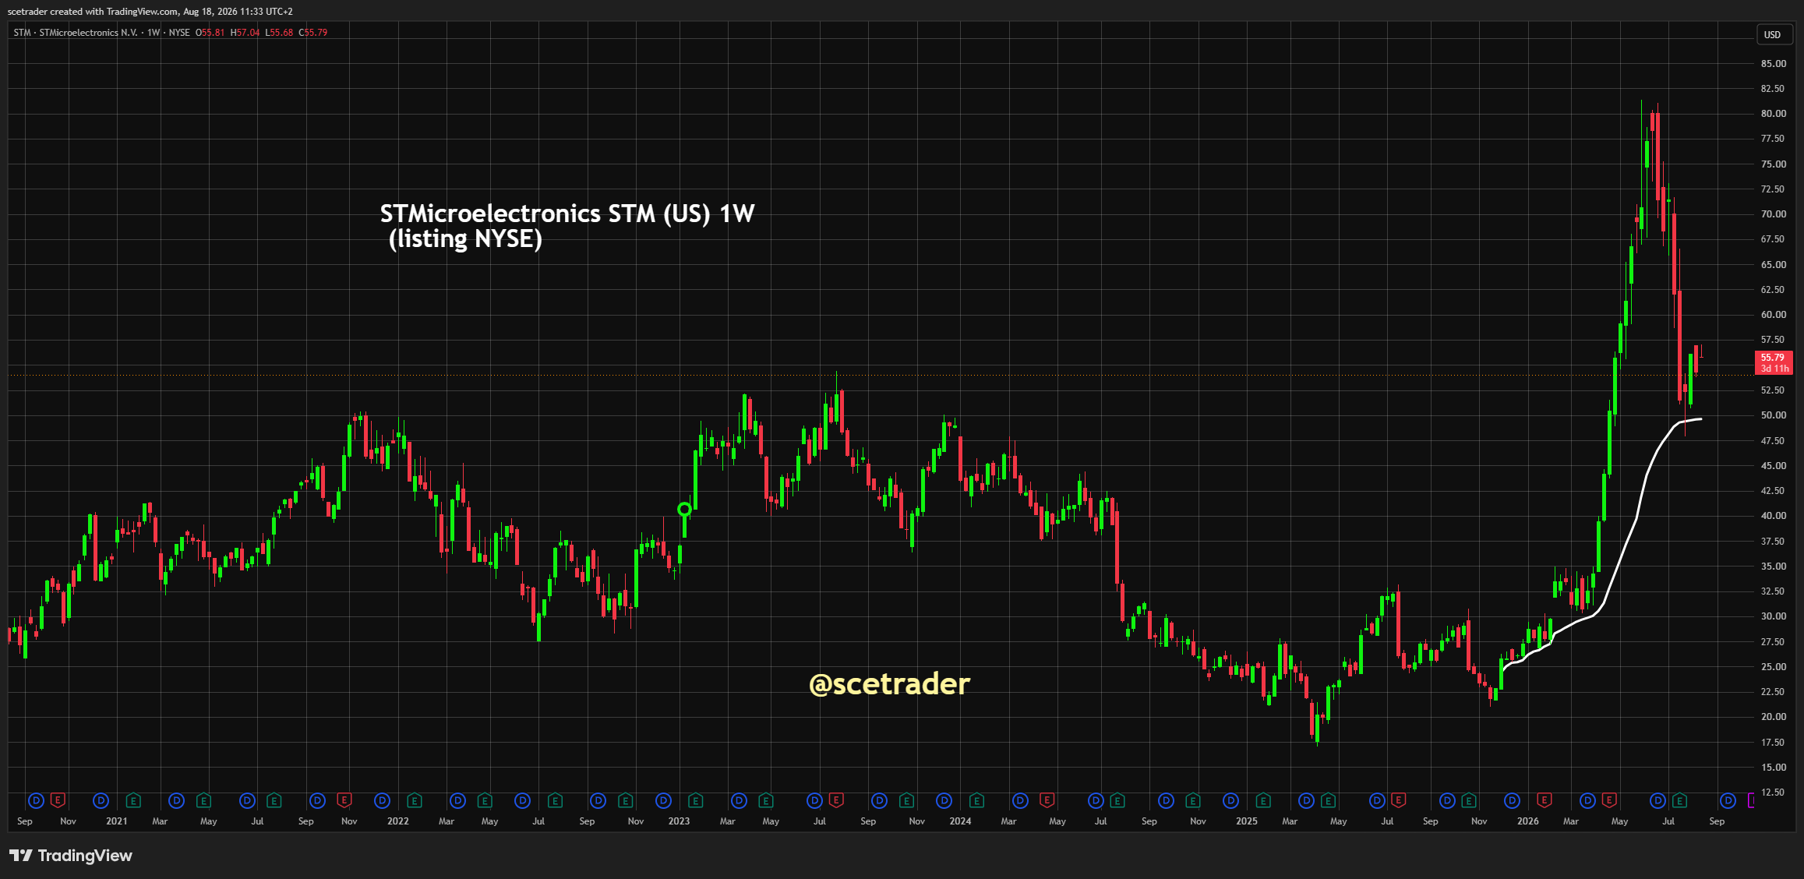Select the white 'STMicroelectronics STM (US) 1W' annotation text
1804x879 pixels.
pyautogui.click(x=567, y=214)
